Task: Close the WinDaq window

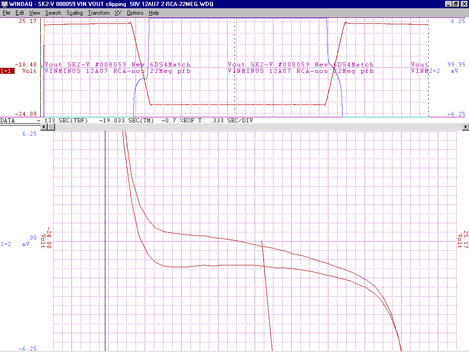Action: (x=464, y=4)
